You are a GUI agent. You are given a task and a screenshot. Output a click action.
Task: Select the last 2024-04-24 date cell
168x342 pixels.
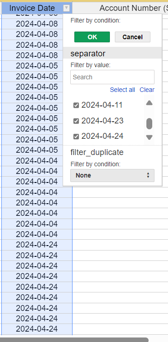click(37, 329)
